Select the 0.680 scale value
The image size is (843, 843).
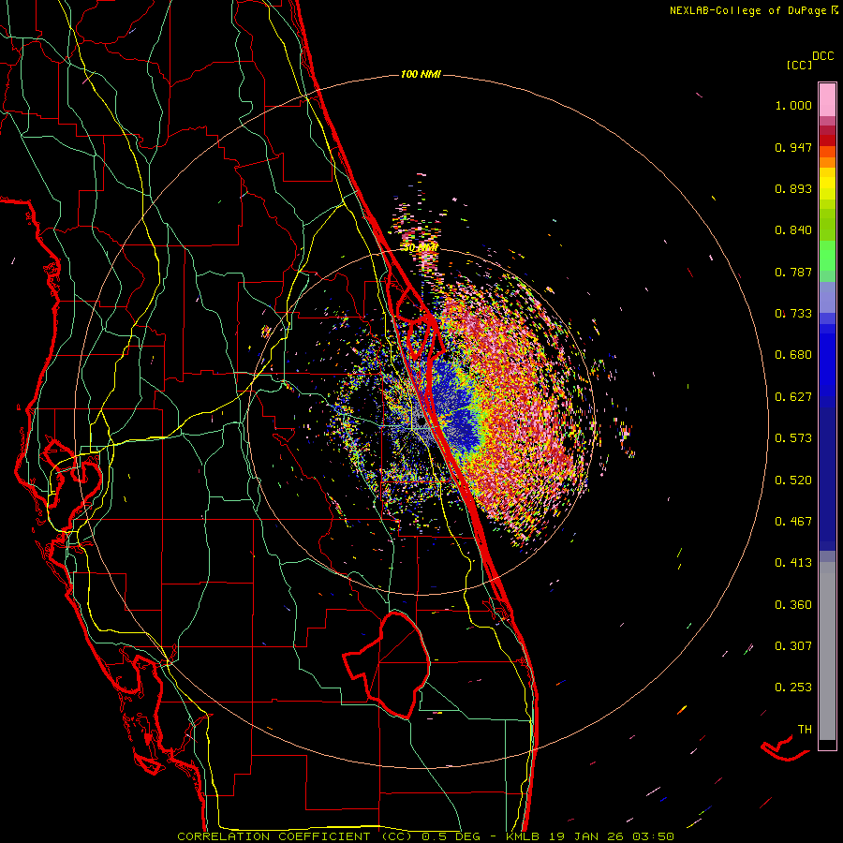pyautogui.click(x=793, y=355)
